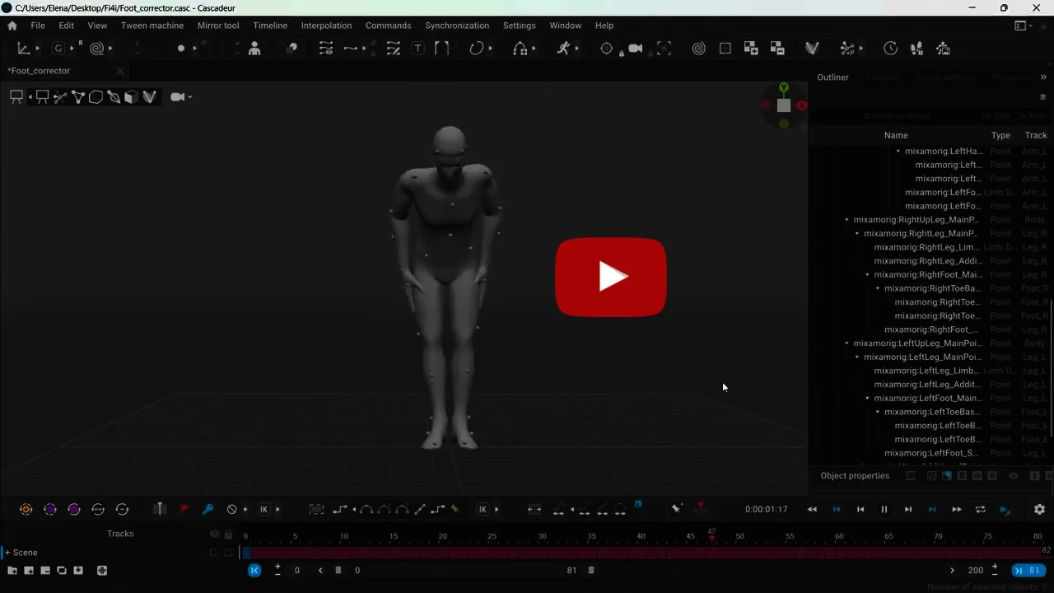
Task: Collapse mixamorig:RightUpLeg_MainP... tree node
Action: tap(846, 220)
